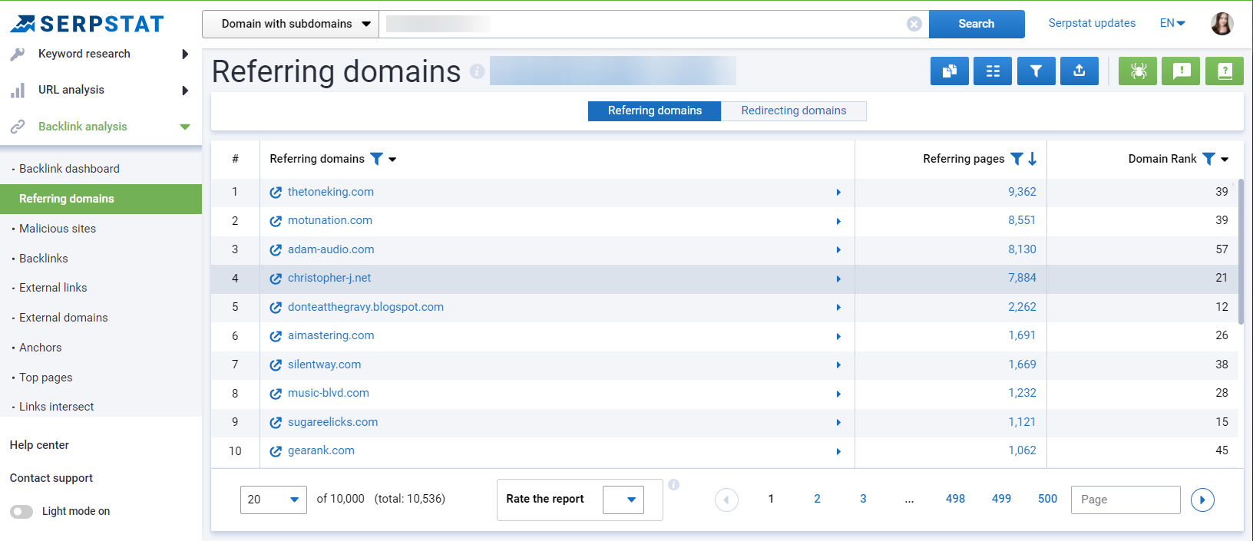1253x541 pixels.
Task: Click the Page number input field
Action: 1126,500
